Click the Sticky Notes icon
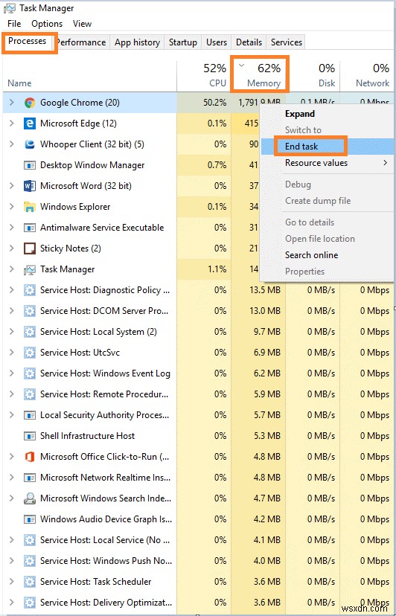396x616 pixels. 30,248
